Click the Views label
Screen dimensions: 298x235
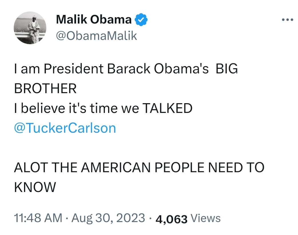coord(205,218)
